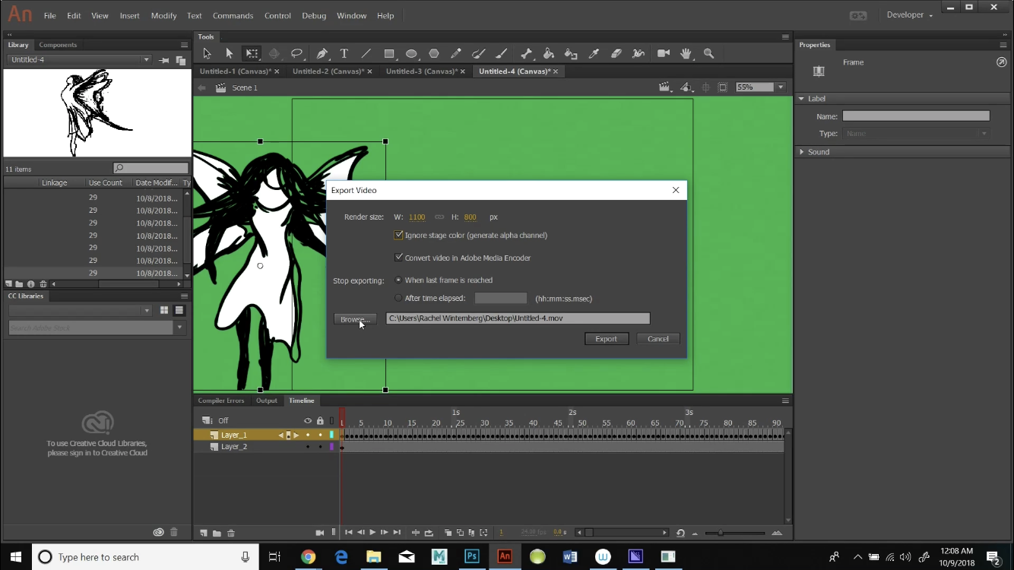Open the Untitled-4 library dropdown
Image resolution: width=1014 pixels, height=570 pixels.
click(146, 59)
